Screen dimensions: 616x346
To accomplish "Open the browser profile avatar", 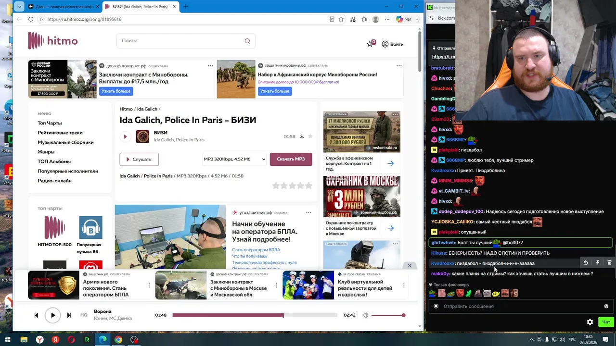I will coord(375,19).
